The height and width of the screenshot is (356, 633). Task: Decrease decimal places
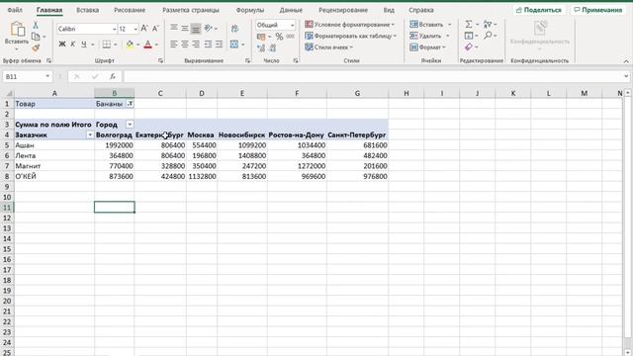click(273, 48)
